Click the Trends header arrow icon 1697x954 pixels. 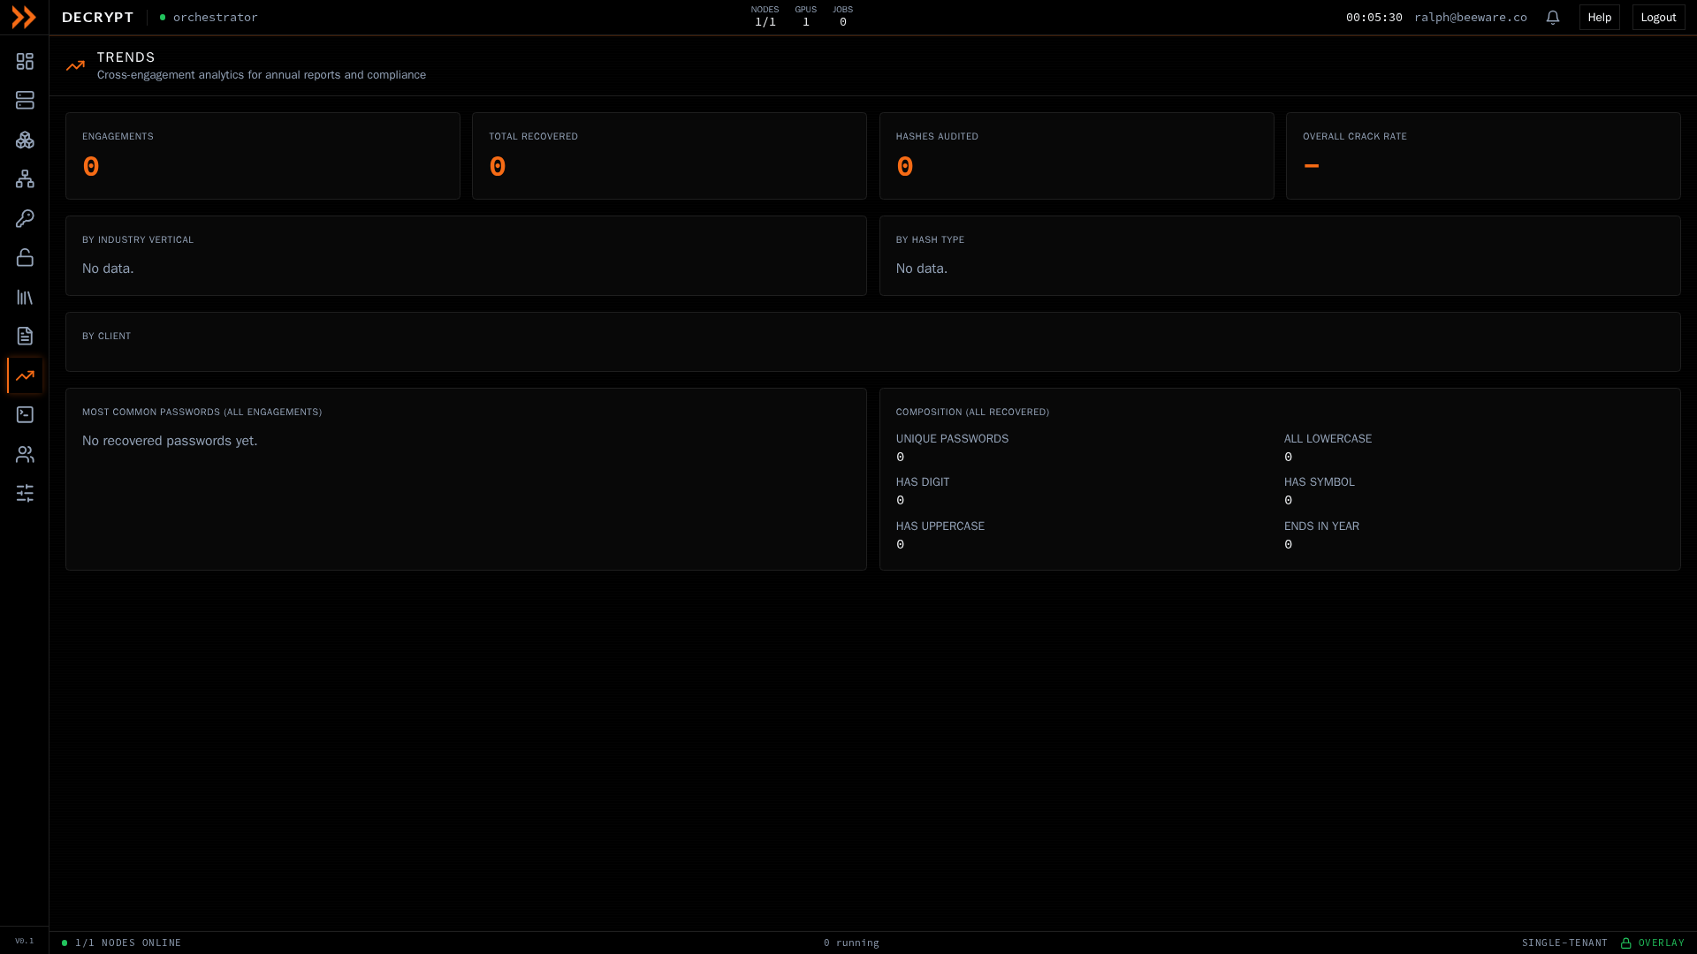75,65
